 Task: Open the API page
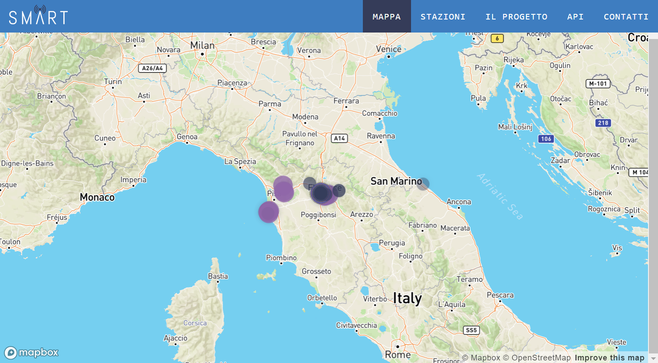click(575, 16)
